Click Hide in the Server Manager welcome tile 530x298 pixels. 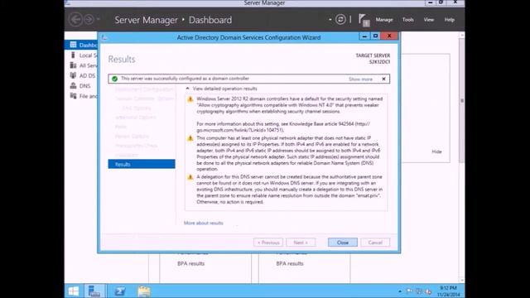pyautogui.click(x=436, y=151)
